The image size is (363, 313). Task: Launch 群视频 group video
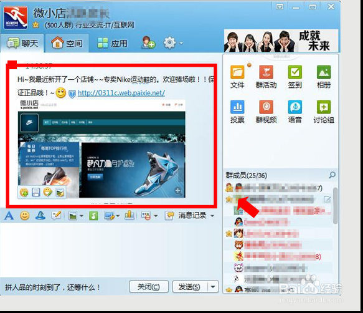266,112
